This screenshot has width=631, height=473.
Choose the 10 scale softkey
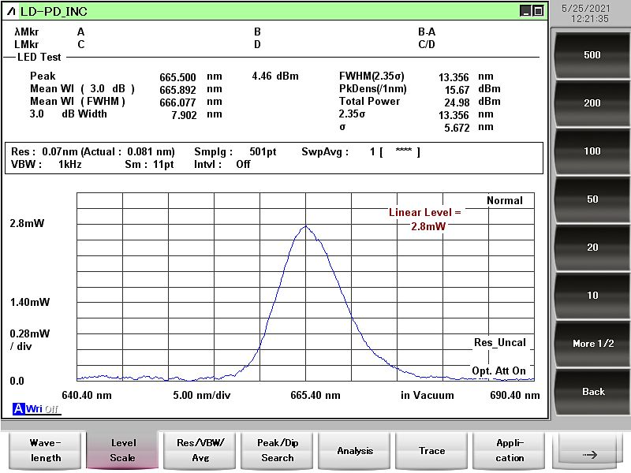pos(592,296)
